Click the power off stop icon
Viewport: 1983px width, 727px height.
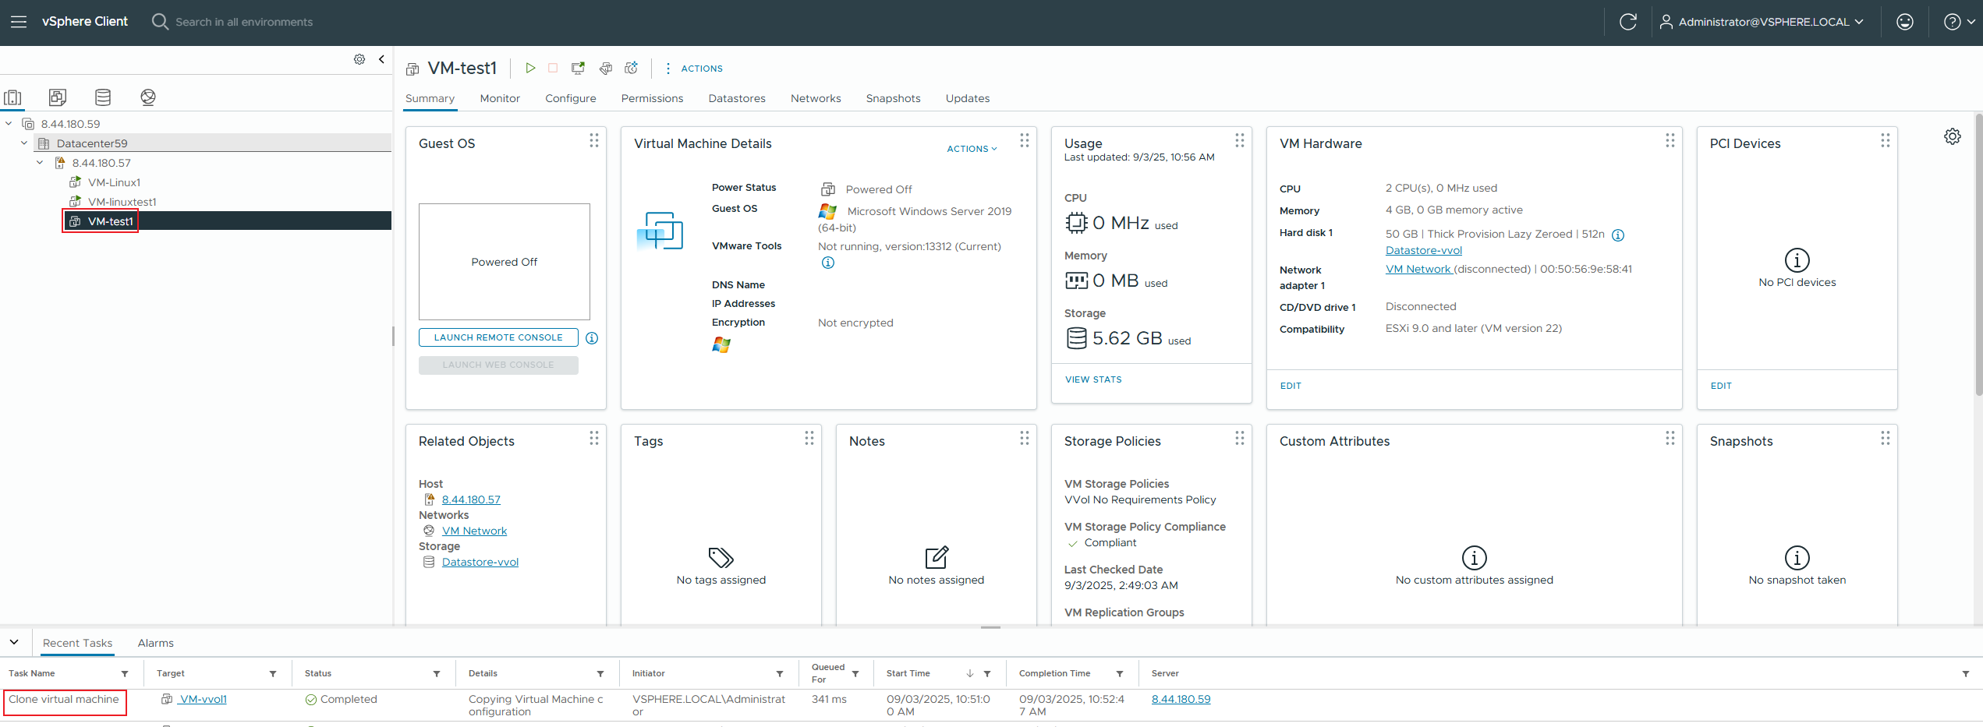553,69
